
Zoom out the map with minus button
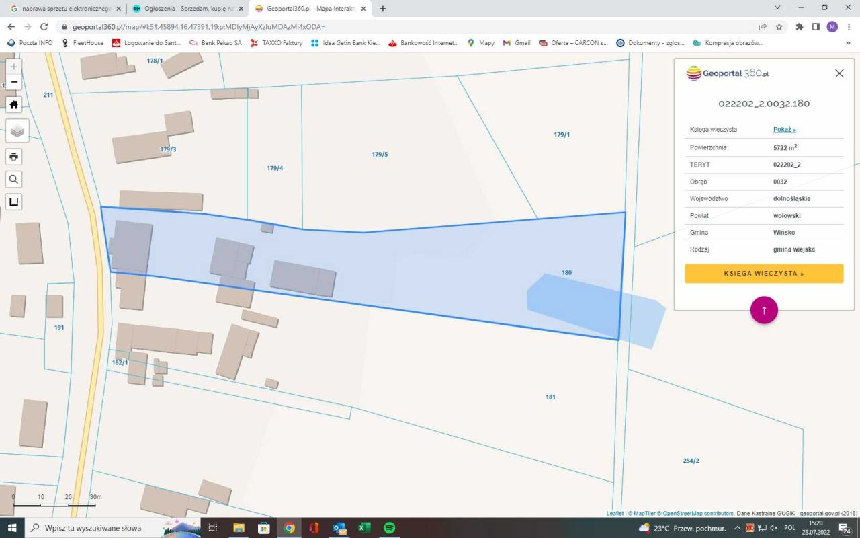pos(14,83)
